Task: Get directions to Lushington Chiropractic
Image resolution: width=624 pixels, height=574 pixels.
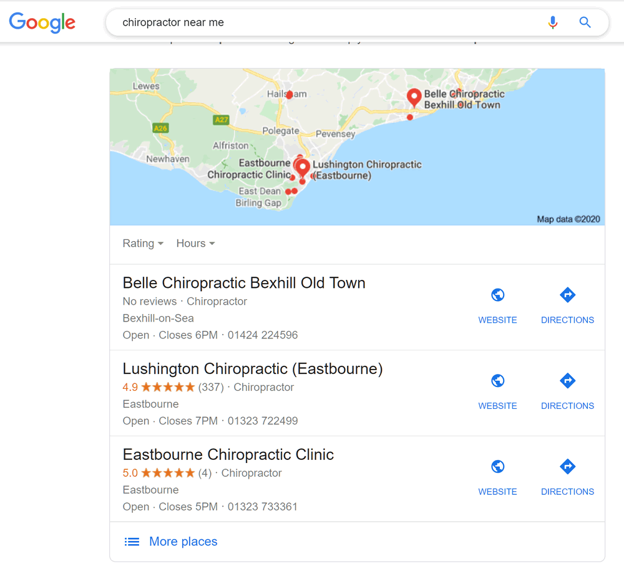Action: point(567,391)
